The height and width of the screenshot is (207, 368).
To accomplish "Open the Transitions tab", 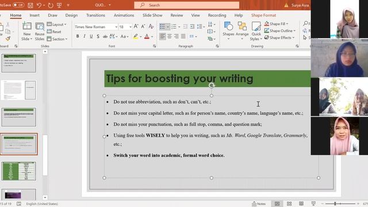I will coord(95,16).
